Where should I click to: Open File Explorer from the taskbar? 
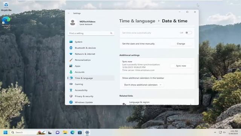point(65,133)
